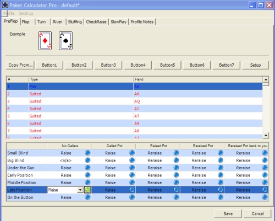Click blue icon for Middle Position No Callers
Screen dimensions: 275x221
pyautogui.click(x=87, y=182)
